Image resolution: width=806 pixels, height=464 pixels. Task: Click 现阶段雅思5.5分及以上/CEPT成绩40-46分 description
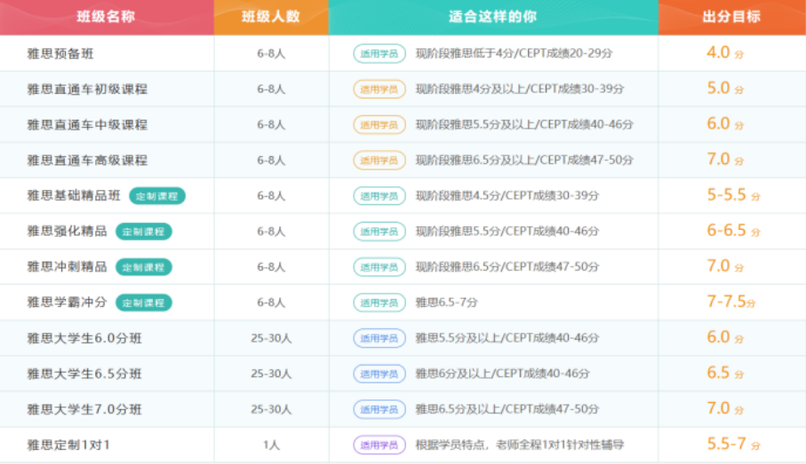524,125
